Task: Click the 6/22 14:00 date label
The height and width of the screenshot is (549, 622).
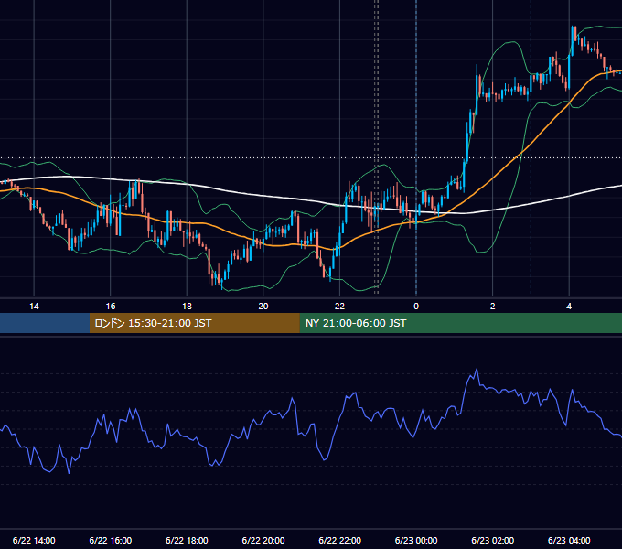Action: (34, 540)
